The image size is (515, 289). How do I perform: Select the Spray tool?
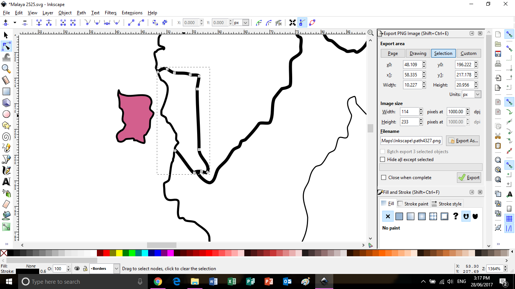point(6,193)
